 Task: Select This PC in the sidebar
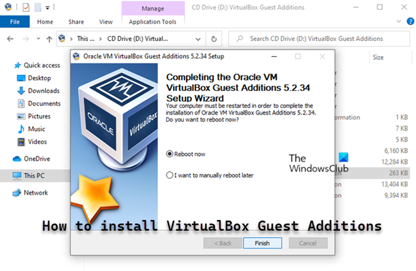[x=34, y=176]
